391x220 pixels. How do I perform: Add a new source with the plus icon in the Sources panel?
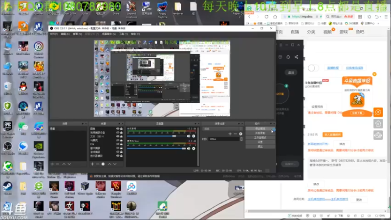tap(92, 164)
